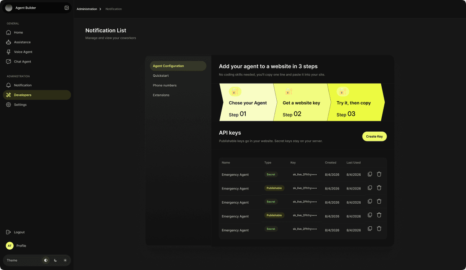Viewport: 466px width, 270px height.
Task: Select the Chose your Agent step card
Action: 248,102
